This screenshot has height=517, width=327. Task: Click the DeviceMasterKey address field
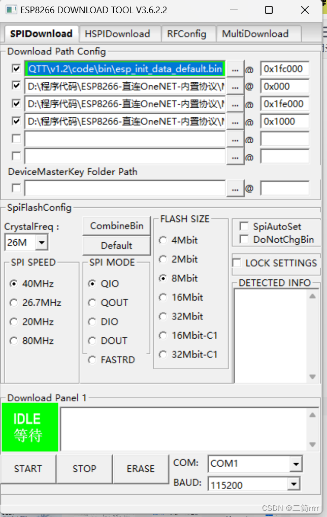[285, 188]
